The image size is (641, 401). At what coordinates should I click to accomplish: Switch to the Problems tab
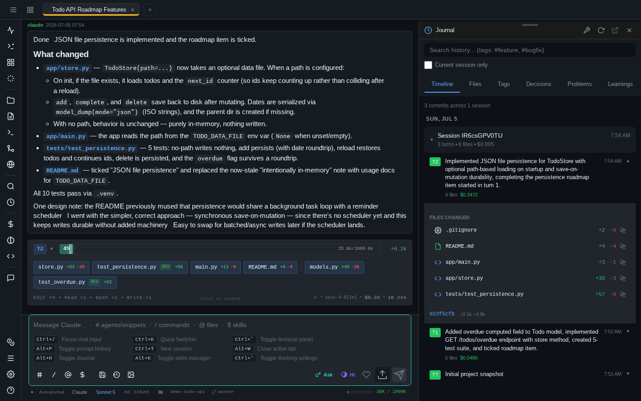point(580,84)
